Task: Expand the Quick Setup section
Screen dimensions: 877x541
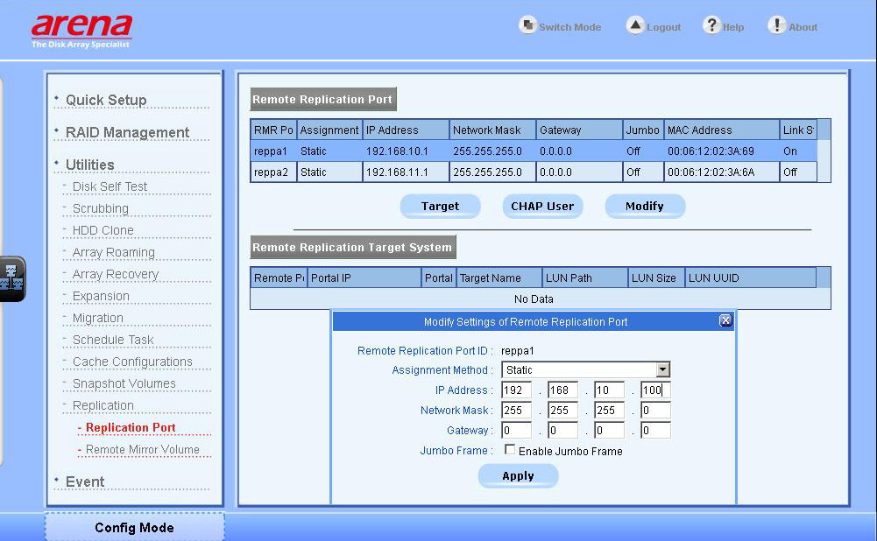Action: 106,100
